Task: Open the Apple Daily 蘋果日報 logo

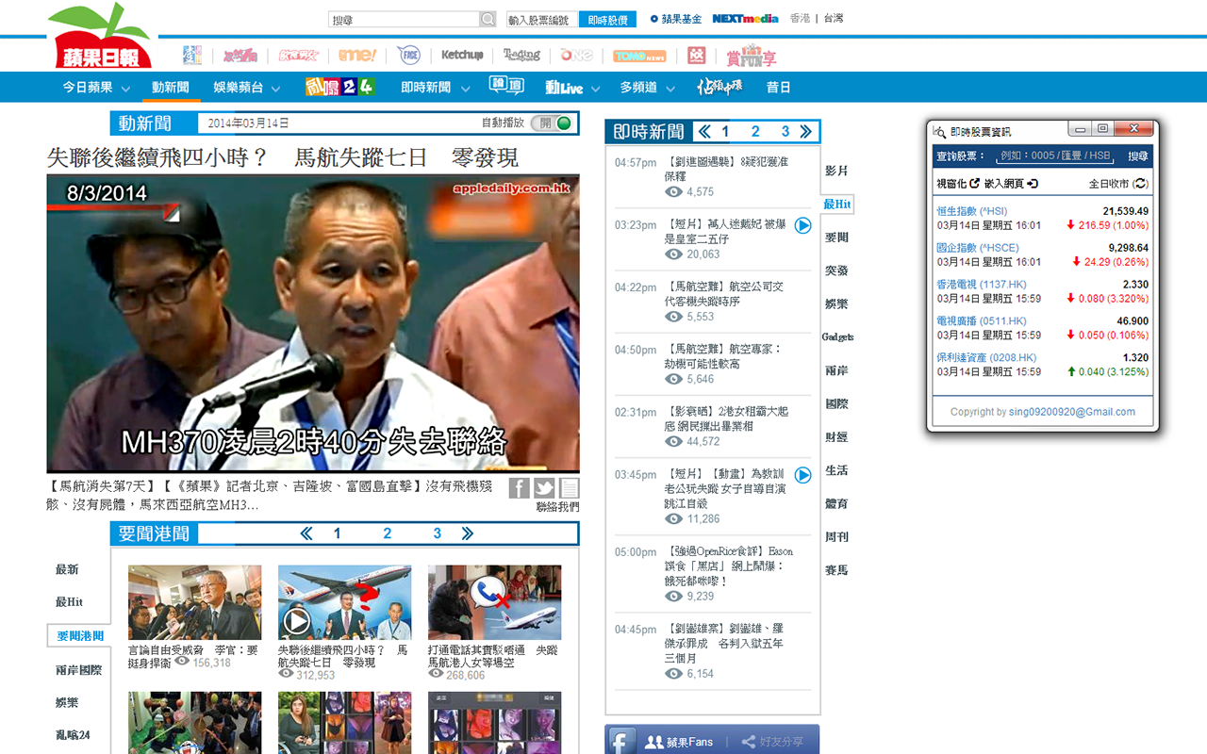Action: pos(102,38)
